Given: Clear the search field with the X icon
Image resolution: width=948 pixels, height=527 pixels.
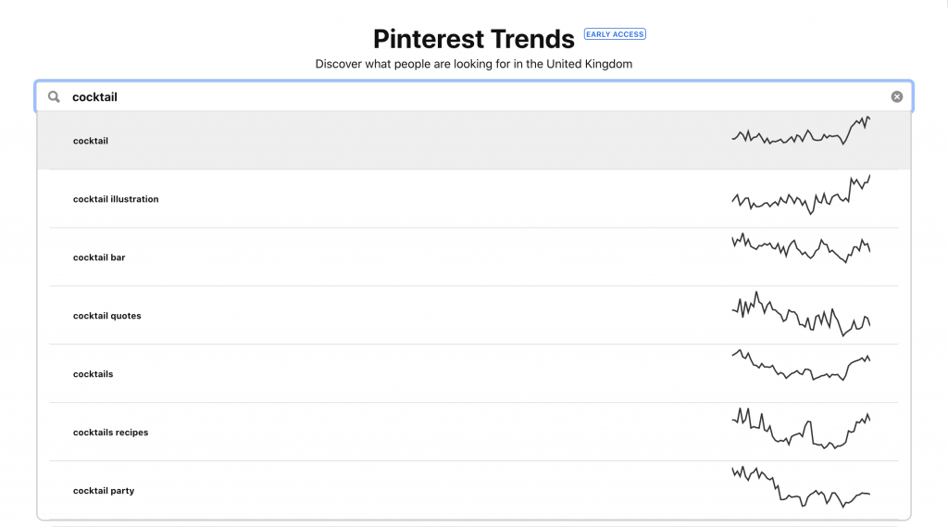Looking at the screenshot, I should 896,97.
